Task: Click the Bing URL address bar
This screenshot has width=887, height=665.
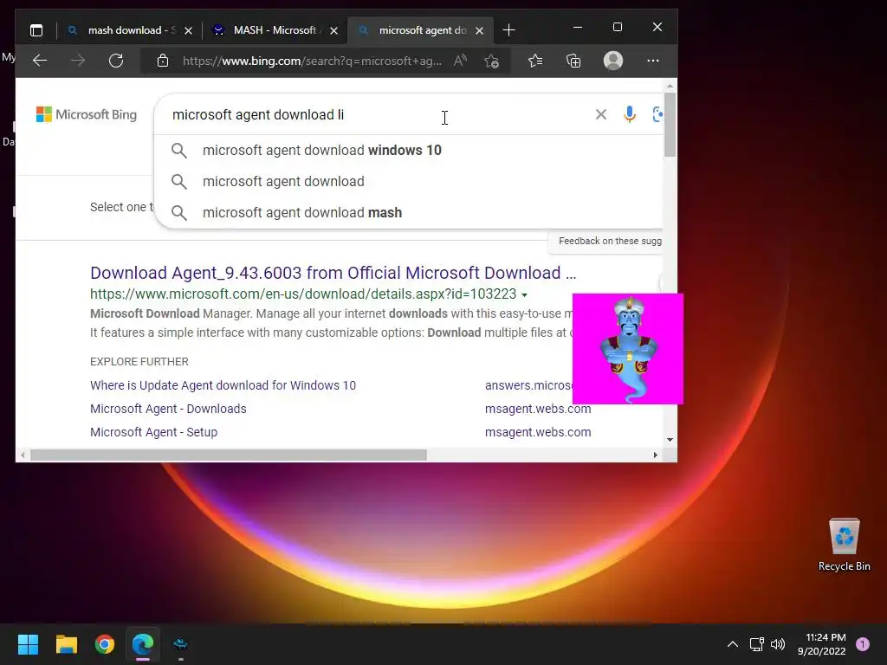Action: pos(312,61)
